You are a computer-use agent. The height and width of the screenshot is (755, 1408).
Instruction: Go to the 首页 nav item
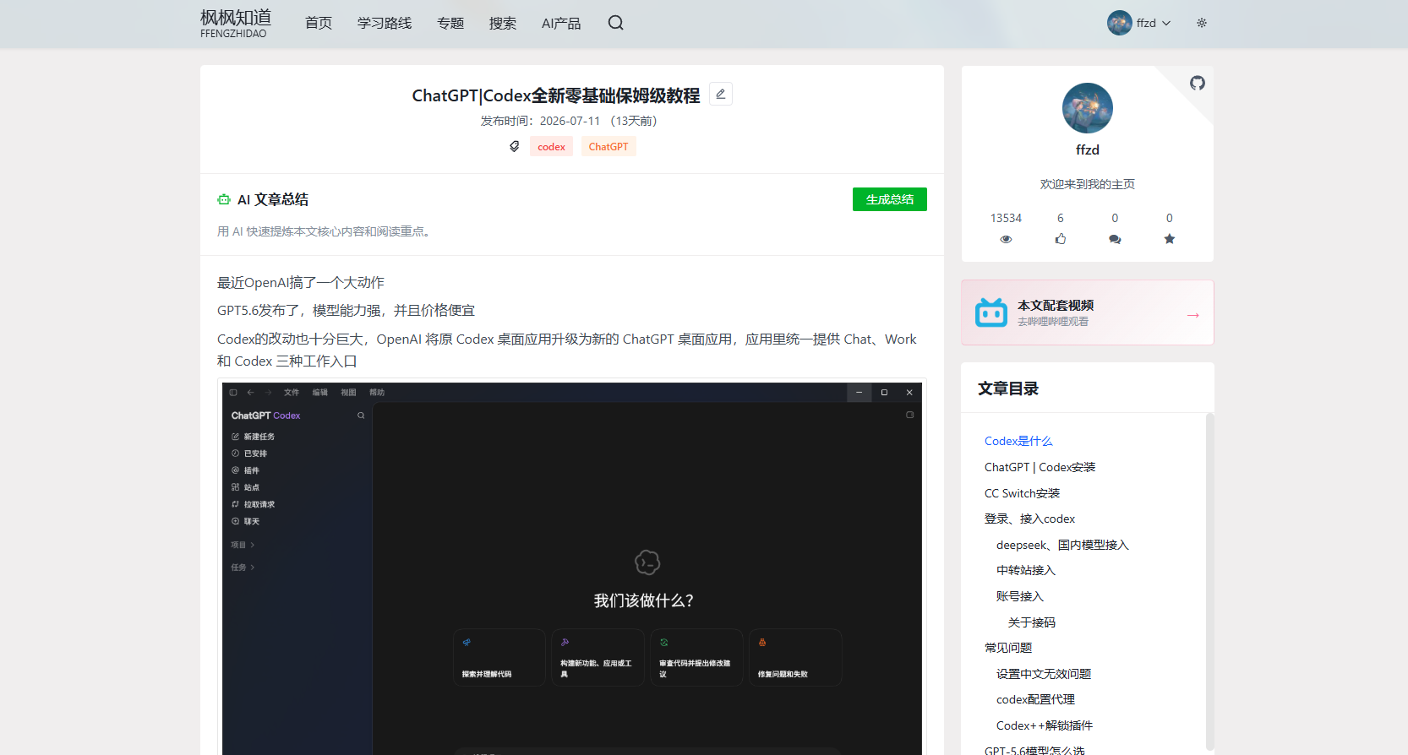click(x=319, y=23)
